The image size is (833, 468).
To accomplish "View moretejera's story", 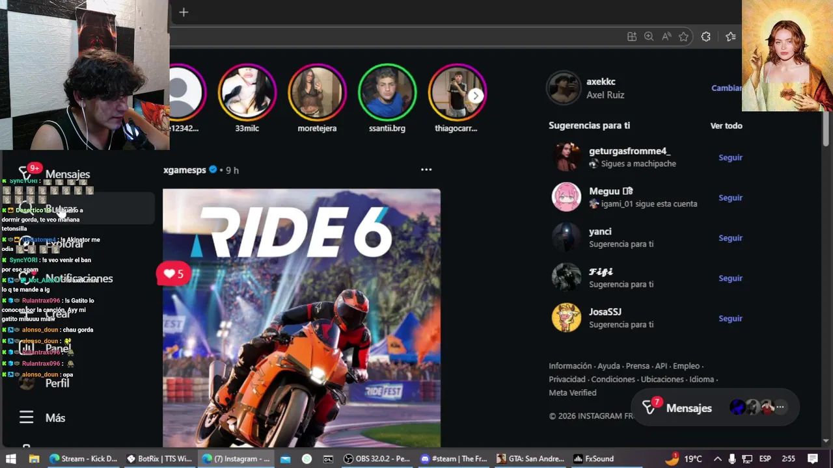I will pyautogui.click(x=317, y=92).
